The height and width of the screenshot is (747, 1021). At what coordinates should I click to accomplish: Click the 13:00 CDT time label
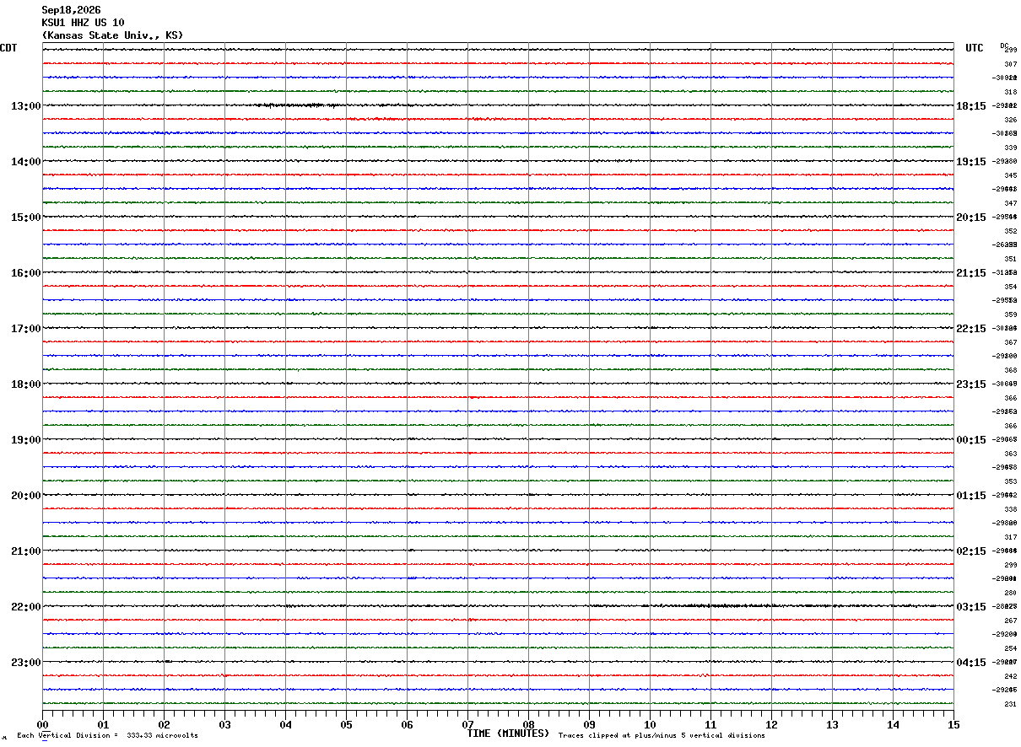point(26,106)
